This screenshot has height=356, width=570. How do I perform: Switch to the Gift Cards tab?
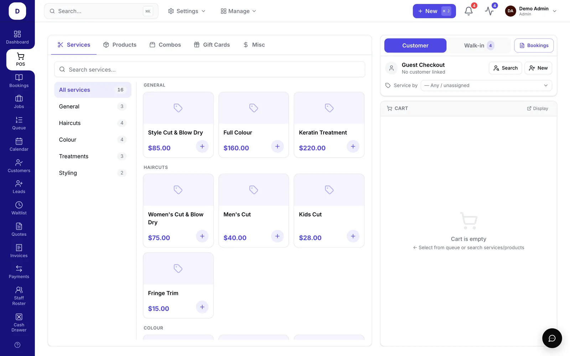[x=212, y=45]
